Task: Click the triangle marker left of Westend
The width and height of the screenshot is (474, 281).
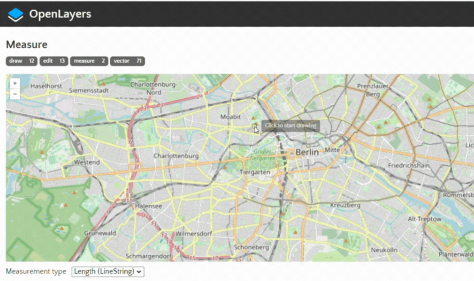Action: (42, 152)
